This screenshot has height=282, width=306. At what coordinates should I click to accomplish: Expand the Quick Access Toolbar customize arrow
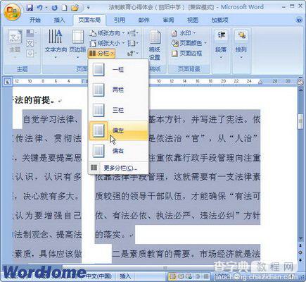click(x=89, y=8)
